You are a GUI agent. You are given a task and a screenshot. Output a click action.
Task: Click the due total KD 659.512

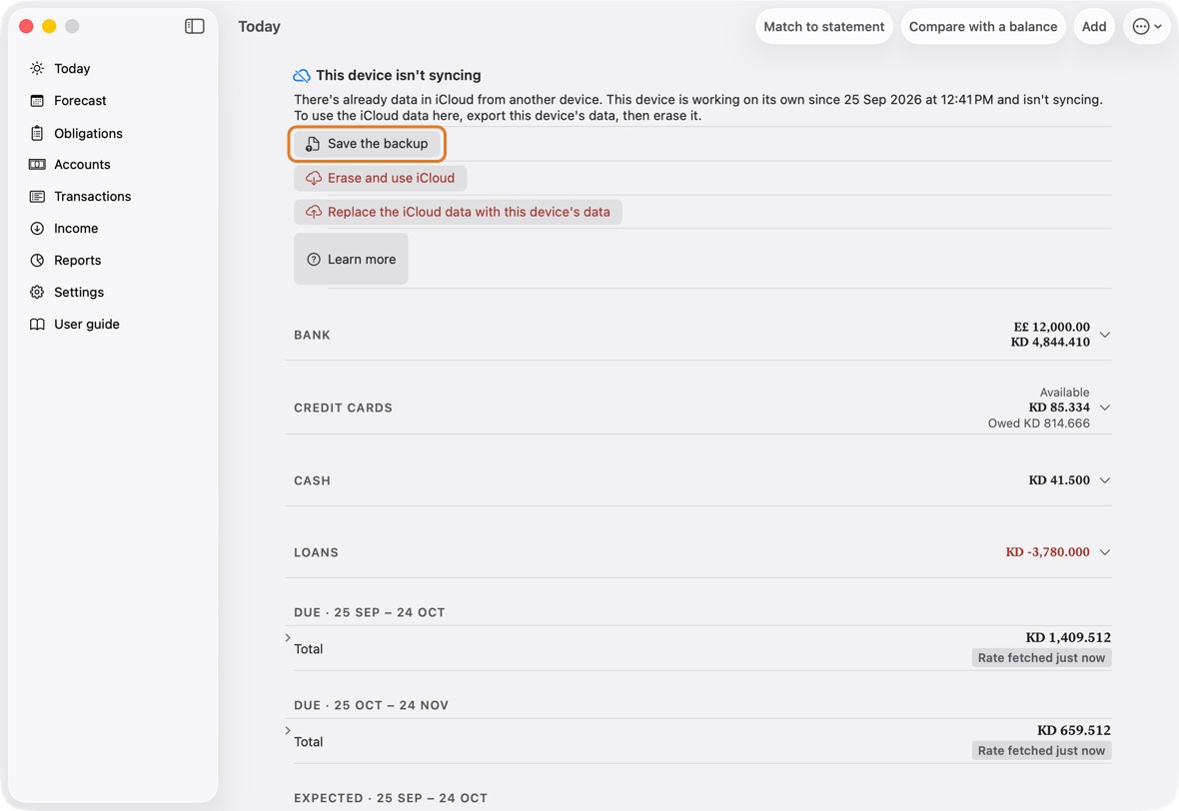click(x=1074, y=730)
